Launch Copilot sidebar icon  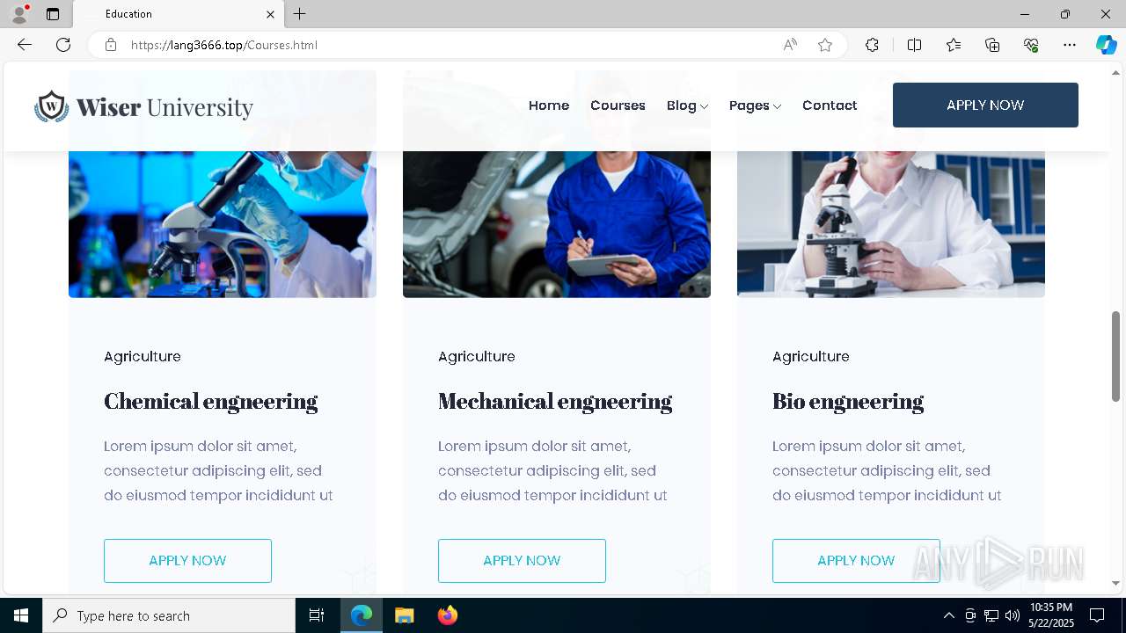1106,45
